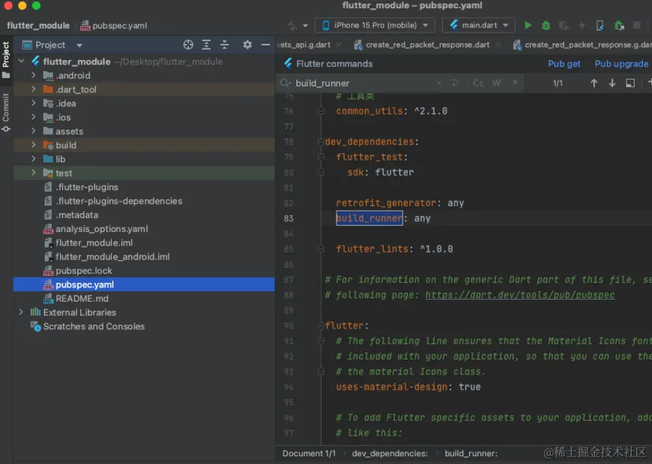Go to previous search occurrence arrow
The height and width of the screenshot is (464, 652).
click(594, 83)
